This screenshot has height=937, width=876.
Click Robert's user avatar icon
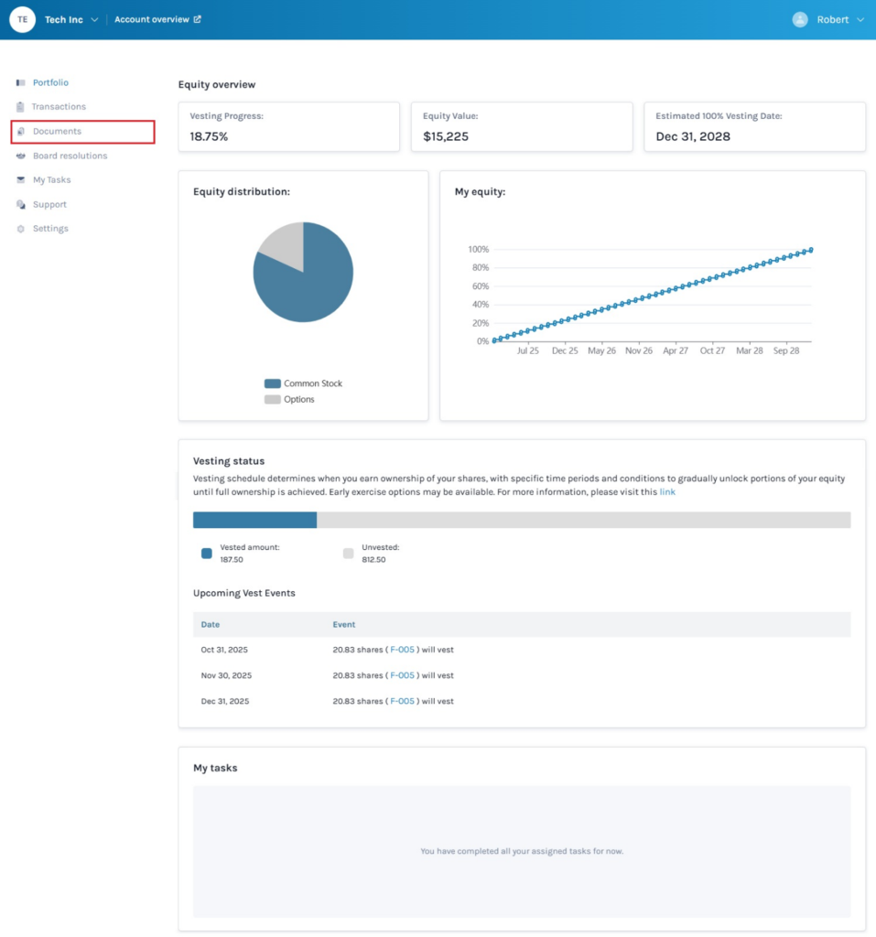[800, 19]
